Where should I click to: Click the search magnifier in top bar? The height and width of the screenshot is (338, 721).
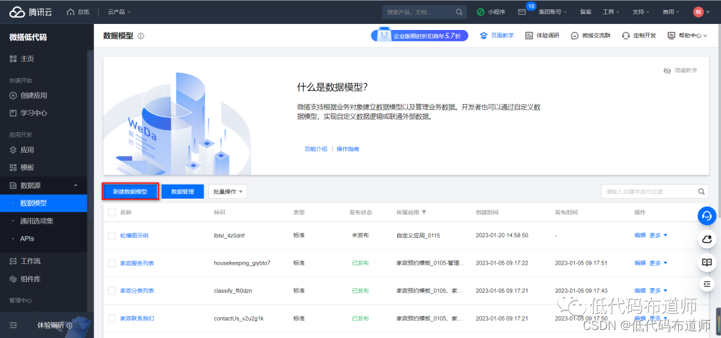pyautogui.click(x=459, y=12)
